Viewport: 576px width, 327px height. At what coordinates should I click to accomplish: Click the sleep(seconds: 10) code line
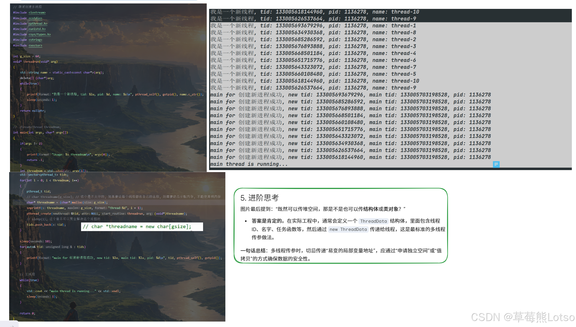tap(36, 241)
